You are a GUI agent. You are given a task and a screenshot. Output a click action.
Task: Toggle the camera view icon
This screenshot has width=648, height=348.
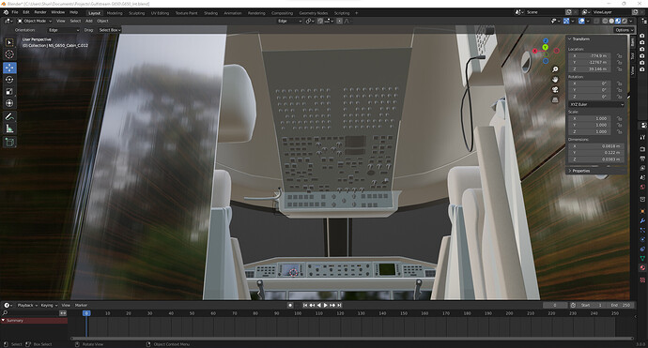tap(555, 90)
